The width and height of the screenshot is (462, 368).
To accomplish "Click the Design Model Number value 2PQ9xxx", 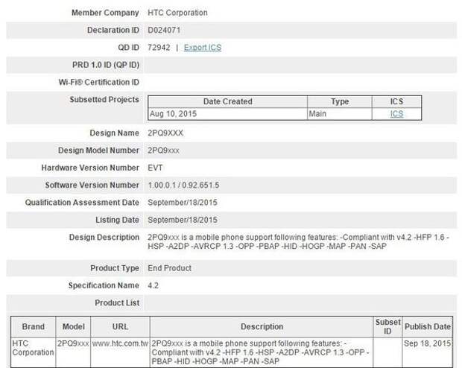I will point(163,150).
